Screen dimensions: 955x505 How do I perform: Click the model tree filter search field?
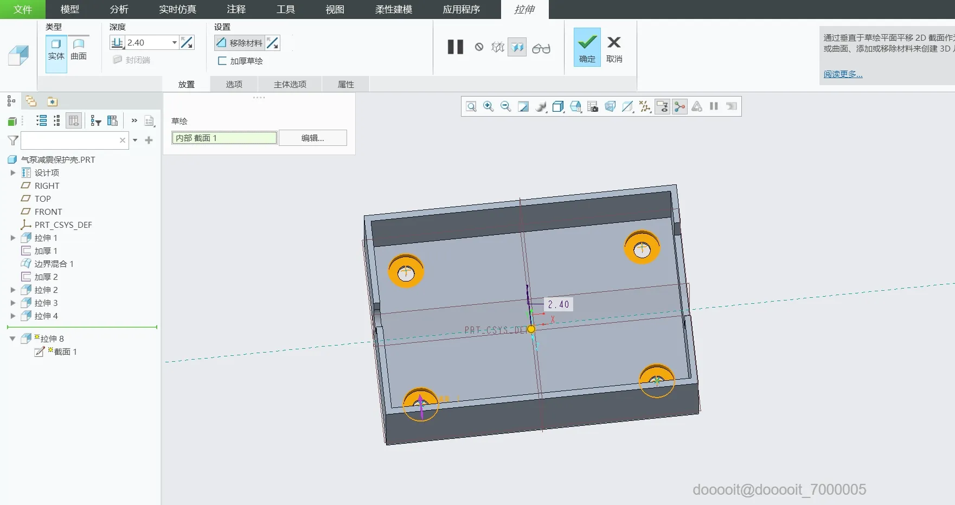69,140
